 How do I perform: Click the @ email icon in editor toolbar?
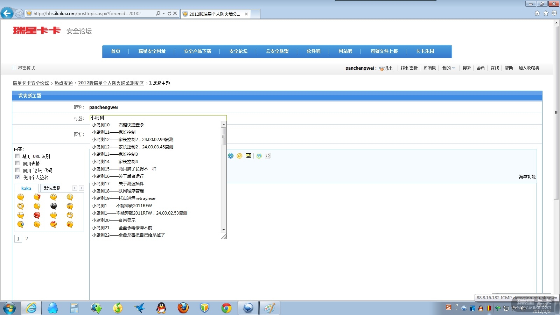coord(239,156)
